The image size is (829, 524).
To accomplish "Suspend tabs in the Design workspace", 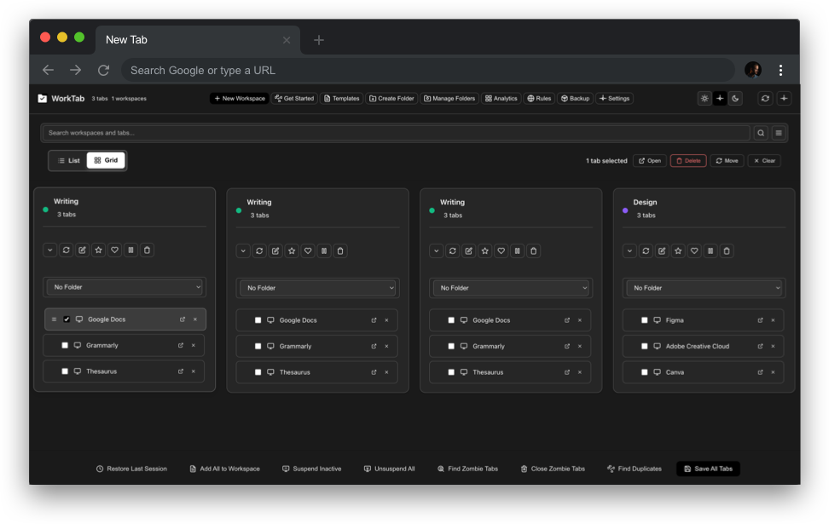I will coord(710,250).
